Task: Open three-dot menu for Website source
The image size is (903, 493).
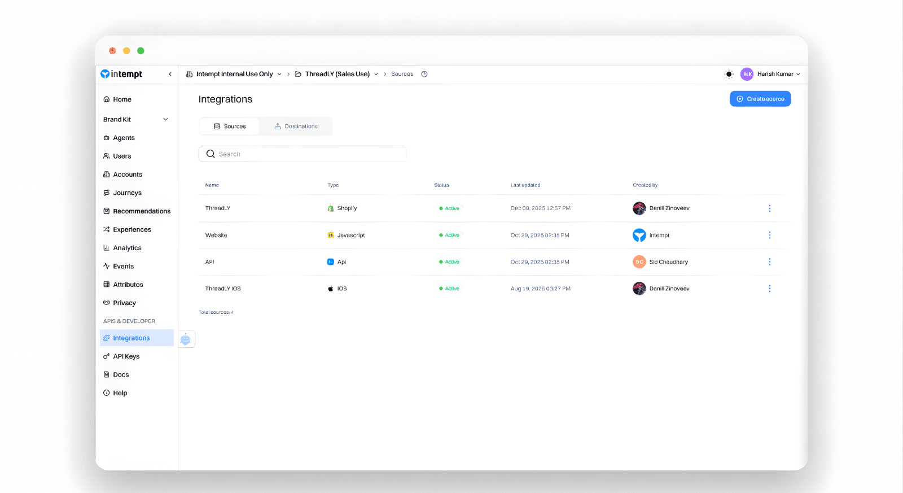Action: tap(769, 235)
